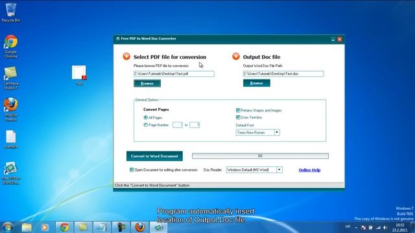415x233 pixels.
Task: Click the HR language indicator in the tray
Action: click(348, 227)
